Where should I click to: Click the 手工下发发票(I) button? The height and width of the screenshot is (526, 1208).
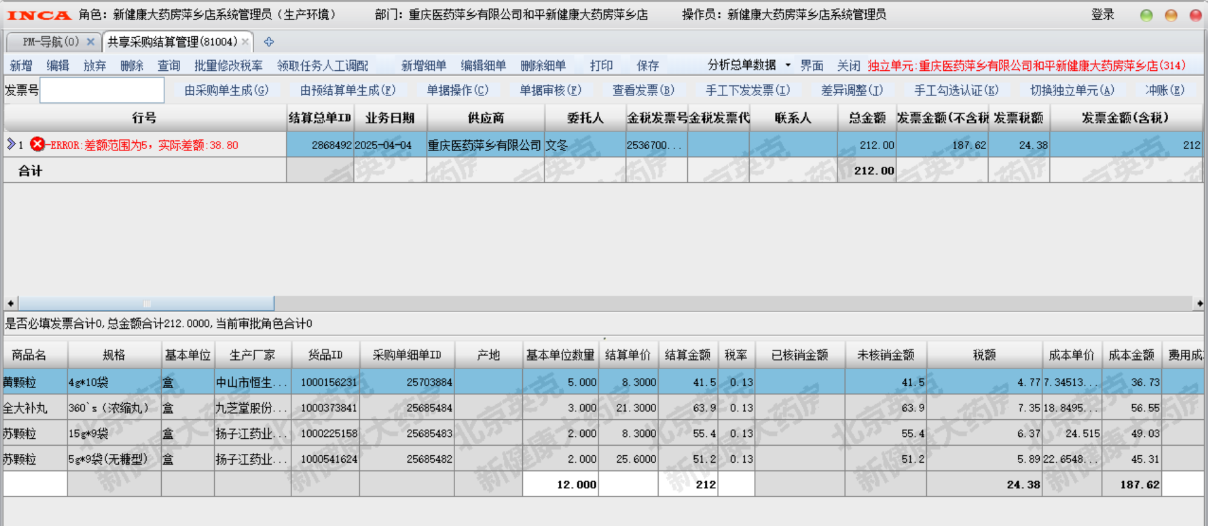[748, 90]
